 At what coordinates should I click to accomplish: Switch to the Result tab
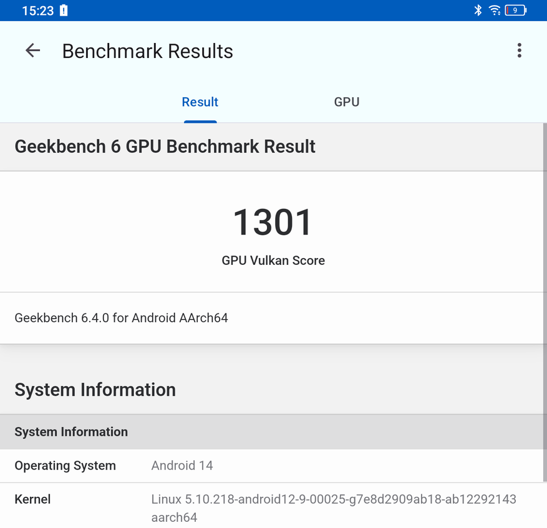tap(200, 102)
